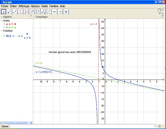The width and height of the screenshot is (166, 129).
Task: Select the ABC text insertion tool
Action: tap(54, 12)
